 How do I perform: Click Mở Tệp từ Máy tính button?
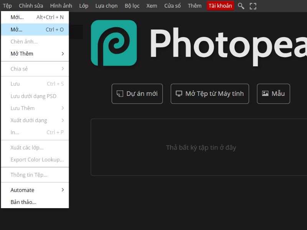(210, 94)
